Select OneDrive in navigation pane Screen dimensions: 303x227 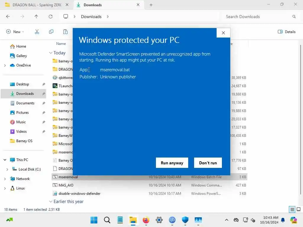(x=23, y=65)
